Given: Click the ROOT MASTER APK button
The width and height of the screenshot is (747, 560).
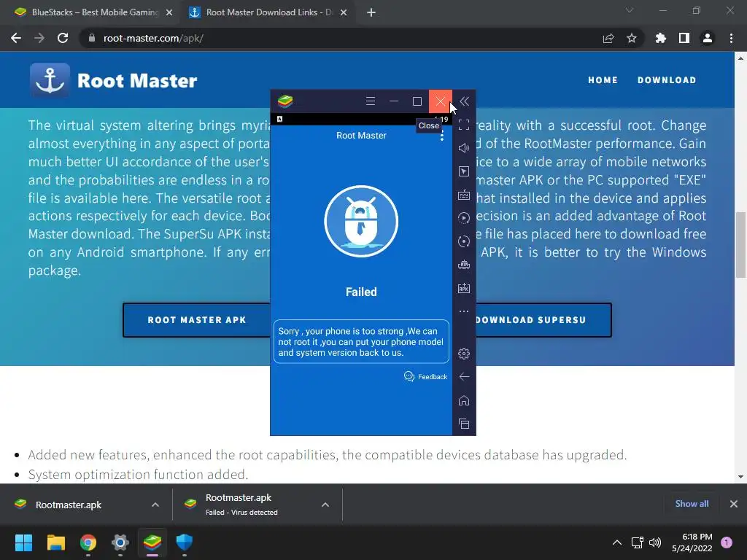Looking at the screenshot, I should tap(197, 320).
